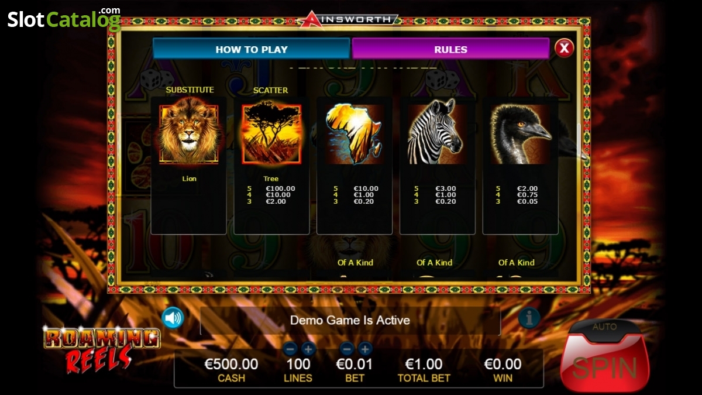This screenshot has width=702, height=395.
Task: Switch to the How To Play tab
Action: point(252,49)
